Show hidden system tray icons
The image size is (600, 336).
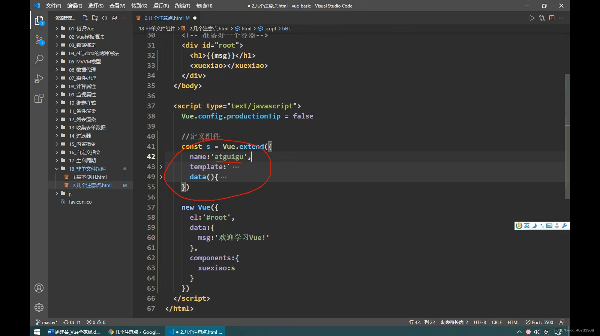coord(519,332)
